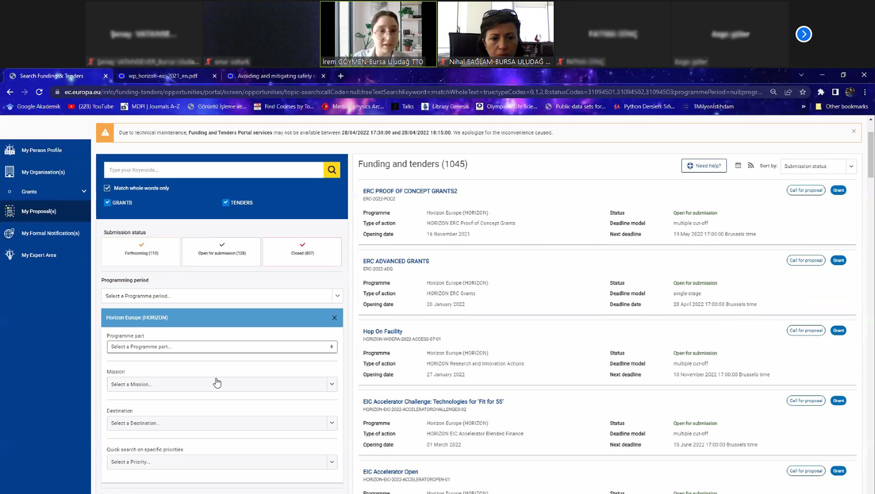Switch to the wp_horizon-eic-2021_en.pdf tab
875x494 pixels.
(x=163, y=76)
